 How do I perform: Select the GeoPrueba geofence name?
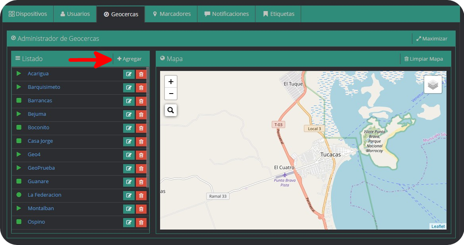tap(41, 168)
